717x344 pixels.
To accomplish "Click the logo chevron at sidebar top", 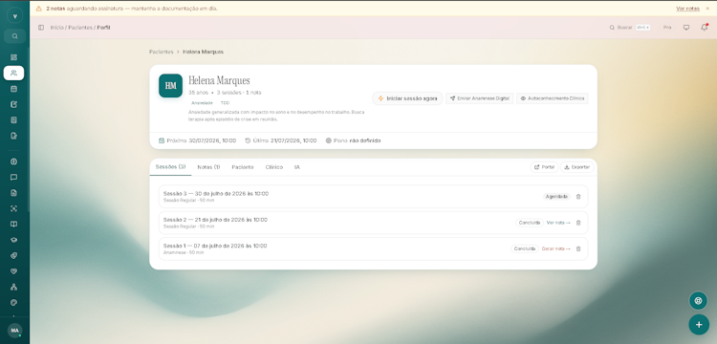I will point(14,16).
